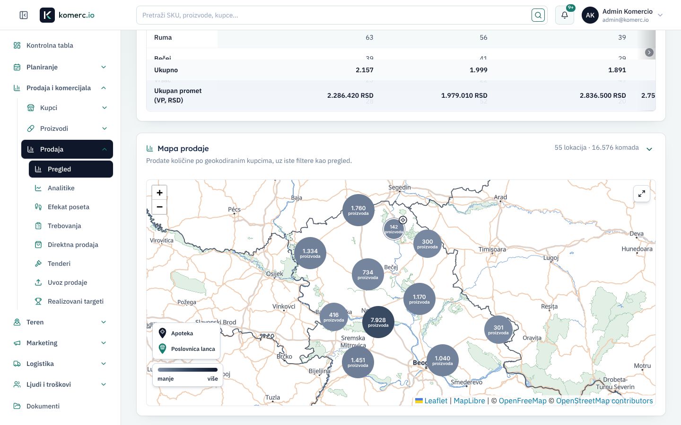
Task: Click the Apoteka legend pin icon
Action: (162, 333)
